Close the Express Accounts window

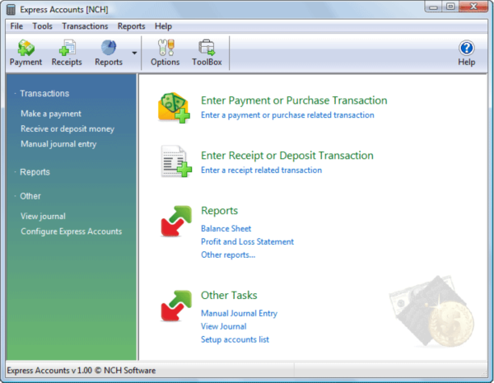coord(473,7)
